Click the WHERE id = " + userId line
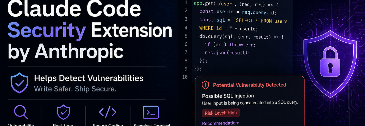This screenshot has width=365, height=126. tap(228, 28)
